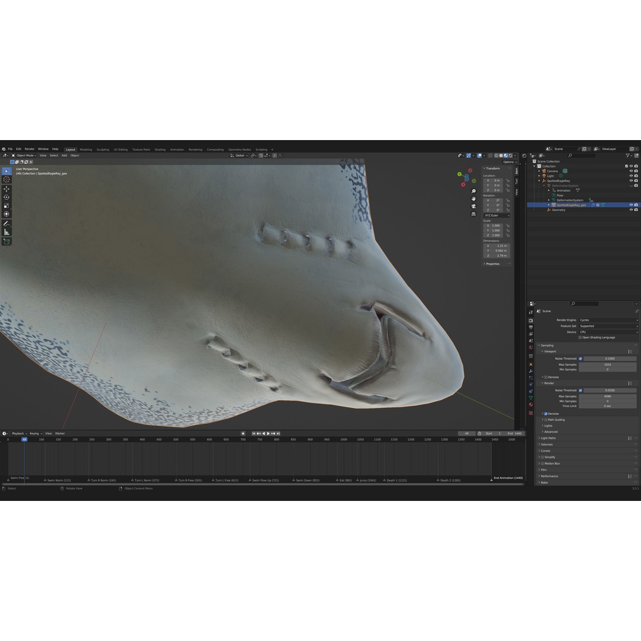Switch to the Shading workspace tab

(160, 150)
